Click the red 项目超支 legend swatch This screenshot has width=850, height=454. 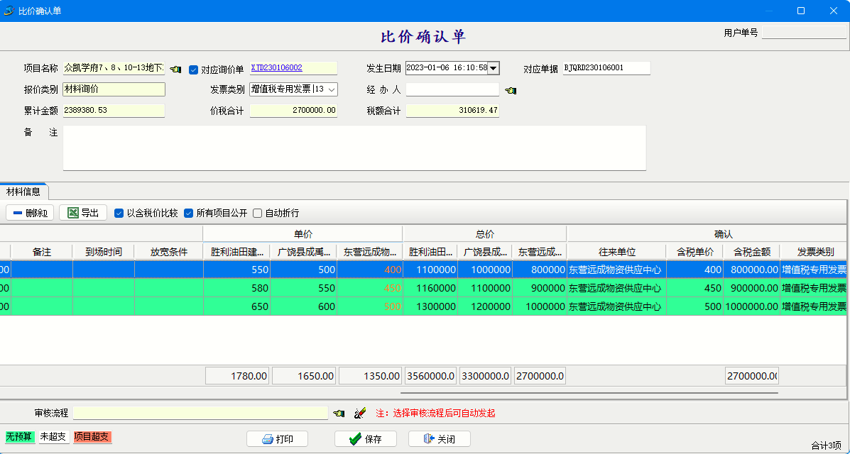pyautogui.click(x=92, y=437)
